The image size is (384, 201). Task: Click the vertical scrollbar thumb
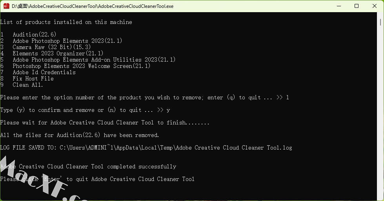click(x=380, y=22)
